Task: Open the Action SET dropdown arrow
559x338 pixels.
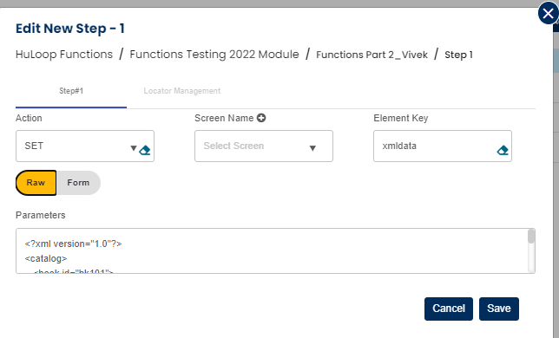Action: [x=134, y=148]
